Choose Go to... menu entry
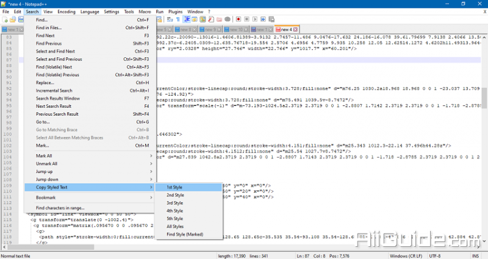Viewport: 488px width, 259px height. tap(90, 122)
